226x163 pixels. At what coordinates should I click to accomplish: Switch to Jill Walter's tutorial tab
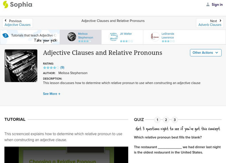[123, 37]
